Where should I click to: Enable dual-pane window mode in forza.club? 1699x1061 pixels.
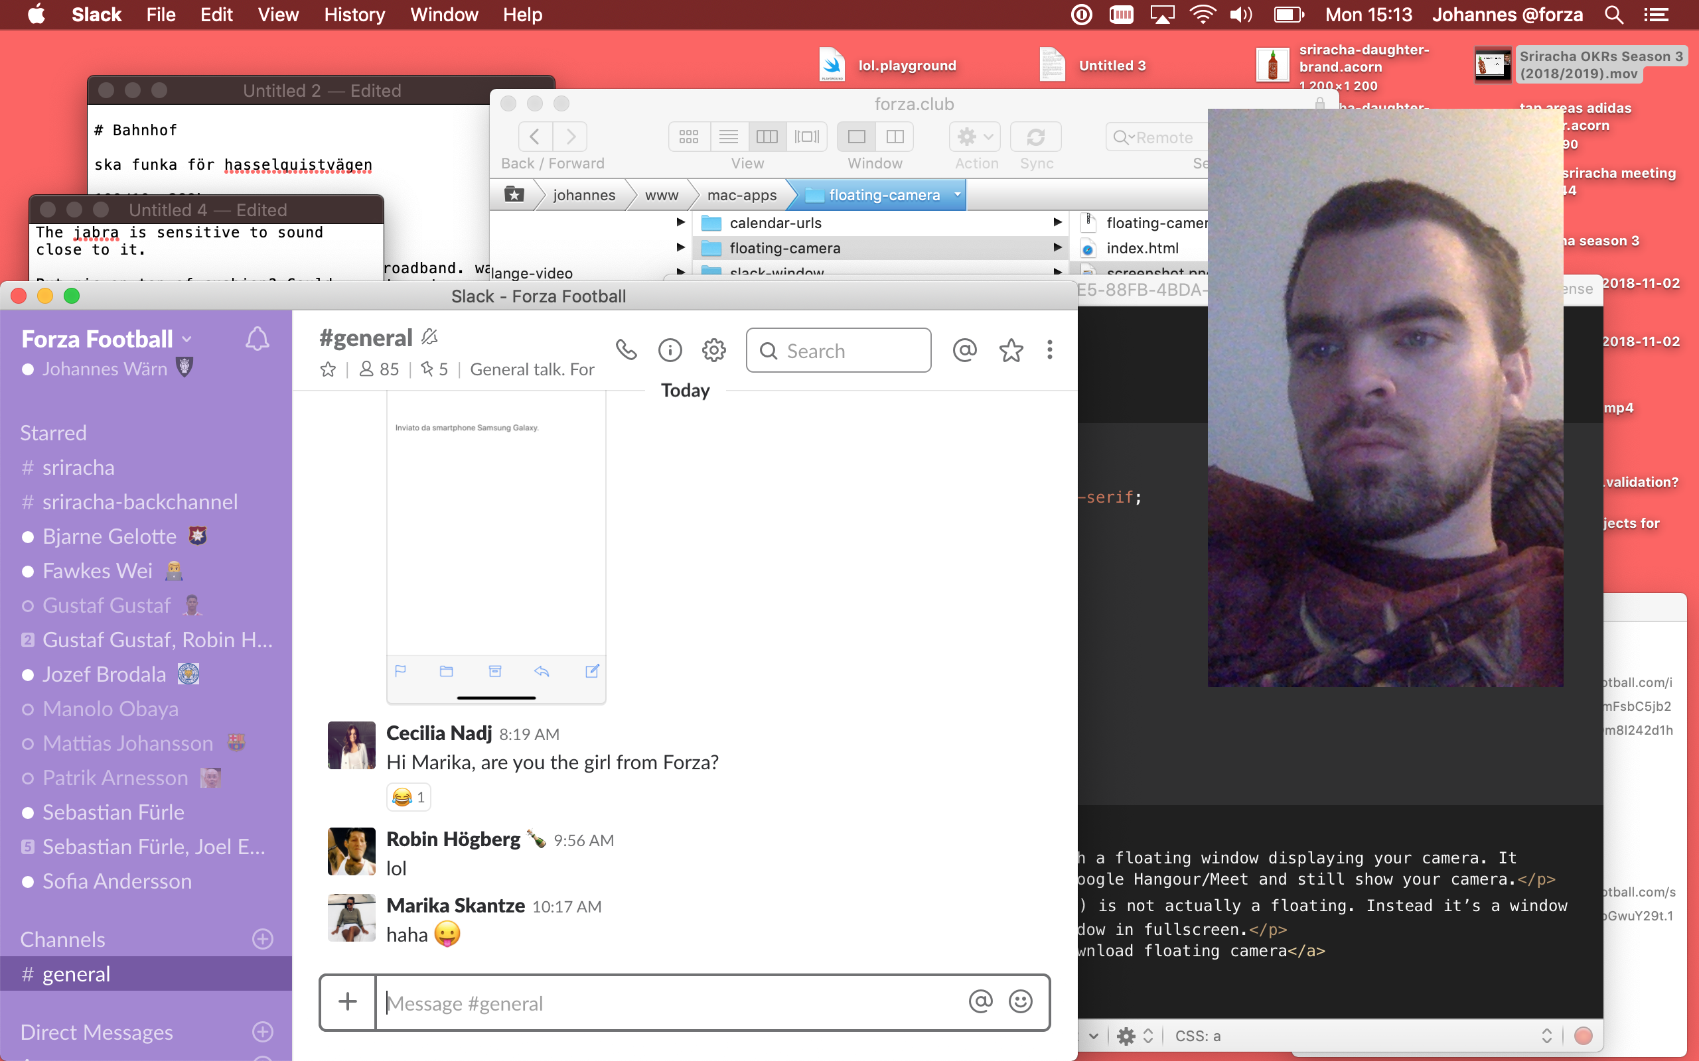(x=895, y=136)
